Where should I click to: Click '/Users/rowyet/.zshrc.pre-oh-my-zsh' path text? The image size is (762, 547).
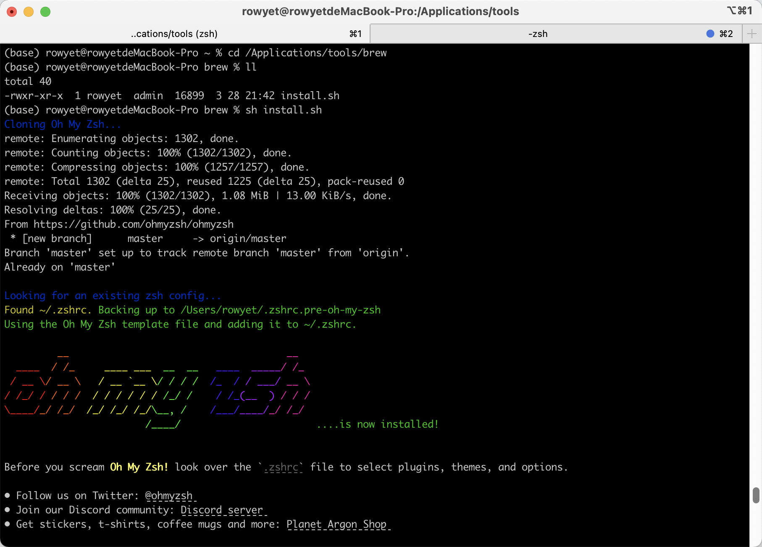(281, 310)
